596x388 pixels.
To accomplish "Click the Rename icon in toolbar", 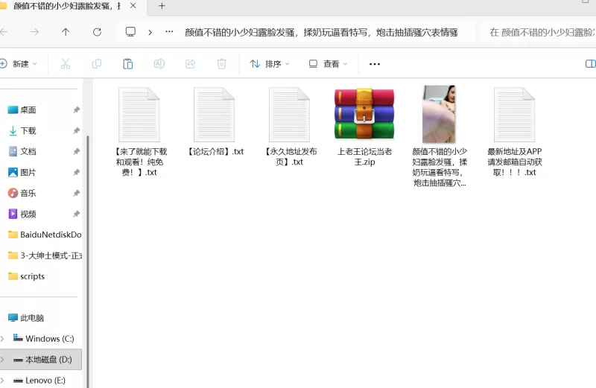I will (159, 64).
